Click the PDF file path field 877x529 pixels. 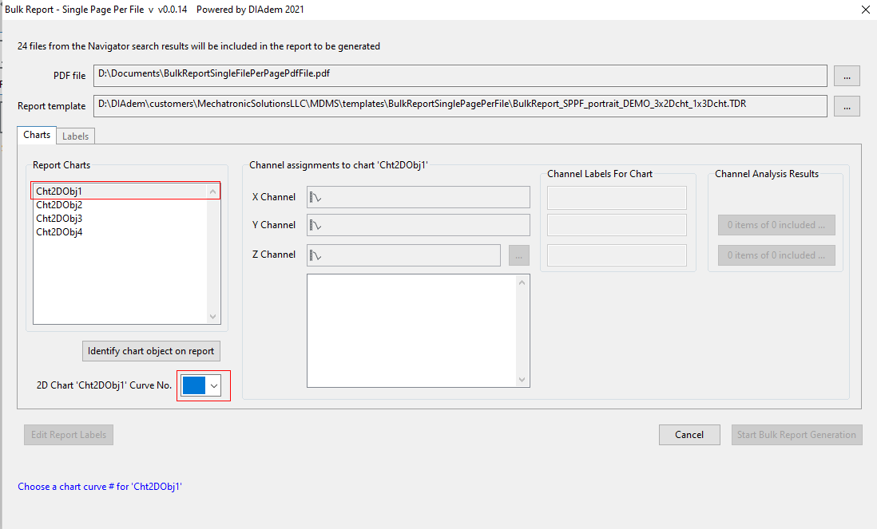click(x=459, y=75)
